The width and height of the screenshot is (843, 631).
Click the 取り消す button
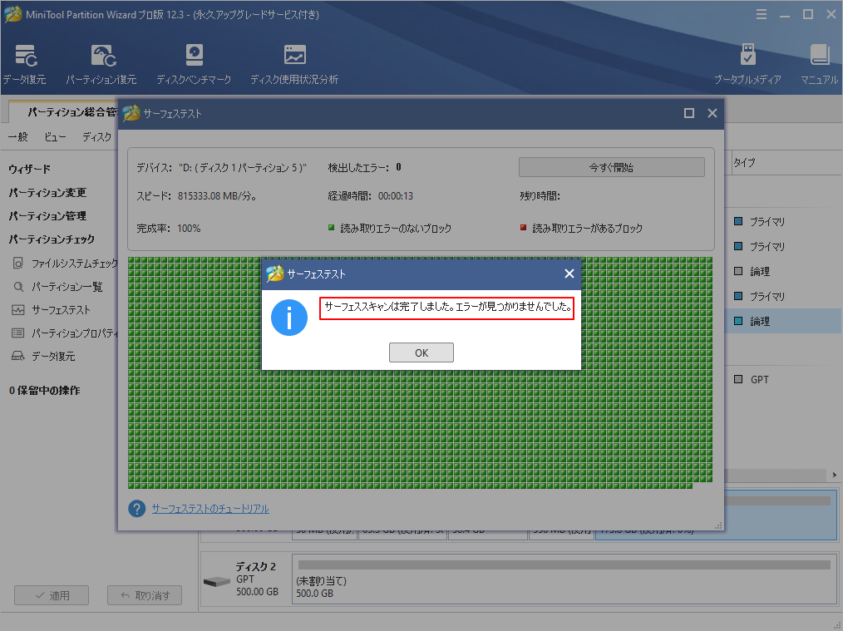[x=145, y=595]
